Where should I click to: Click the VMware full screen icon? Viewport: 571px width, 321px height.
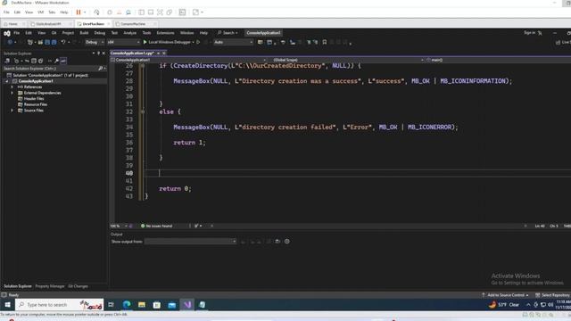(x=160, y=12)
